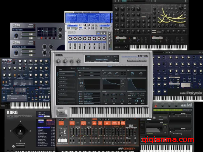Switch to the INSERT FX tab in M1
Screen dimensions: 203x152
point(179,110)
